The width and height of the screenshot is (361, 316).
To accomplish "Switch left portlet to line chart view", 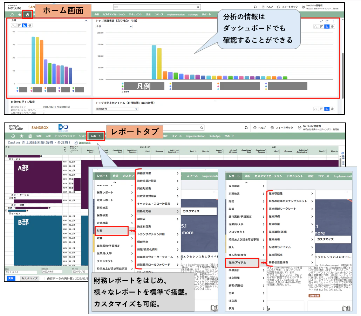I will [x=14, y=26].
